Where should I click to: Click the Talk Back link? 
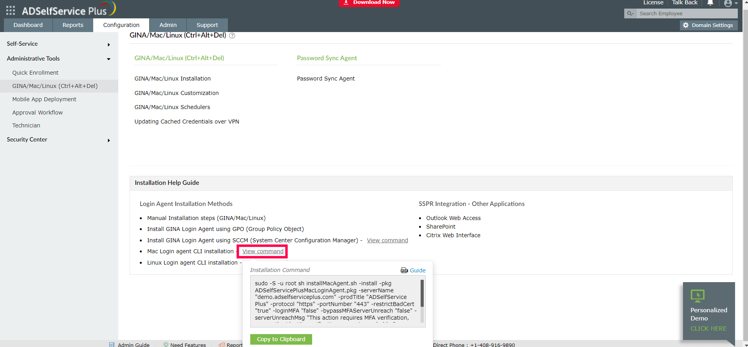(x=685, y=3)
